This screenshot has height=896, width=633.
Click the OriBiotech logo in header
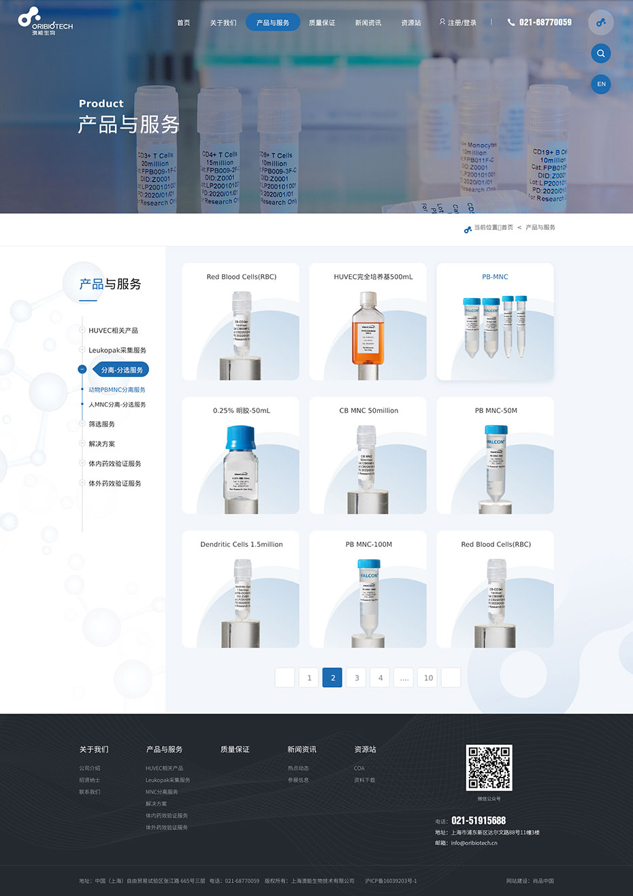point(45,22)
